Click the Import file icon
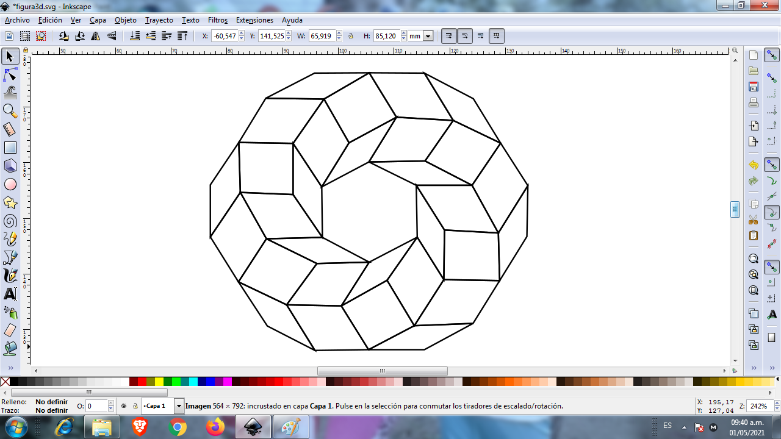Screen dimensions: 781x439 click(x=754, y=126)
